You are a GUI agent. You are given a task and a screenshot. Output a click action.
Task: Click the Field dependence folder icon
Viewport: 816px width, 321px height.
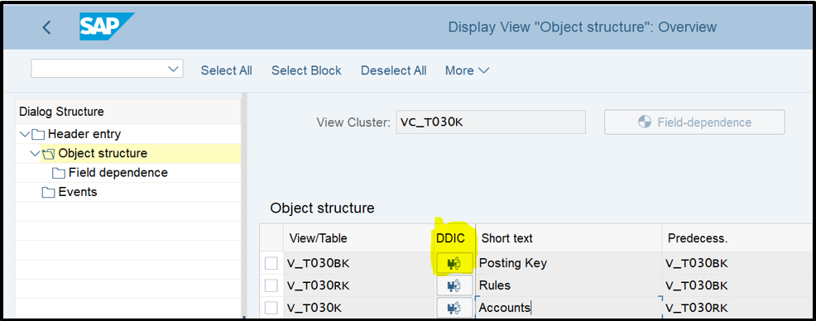click(x=58, y=173)
